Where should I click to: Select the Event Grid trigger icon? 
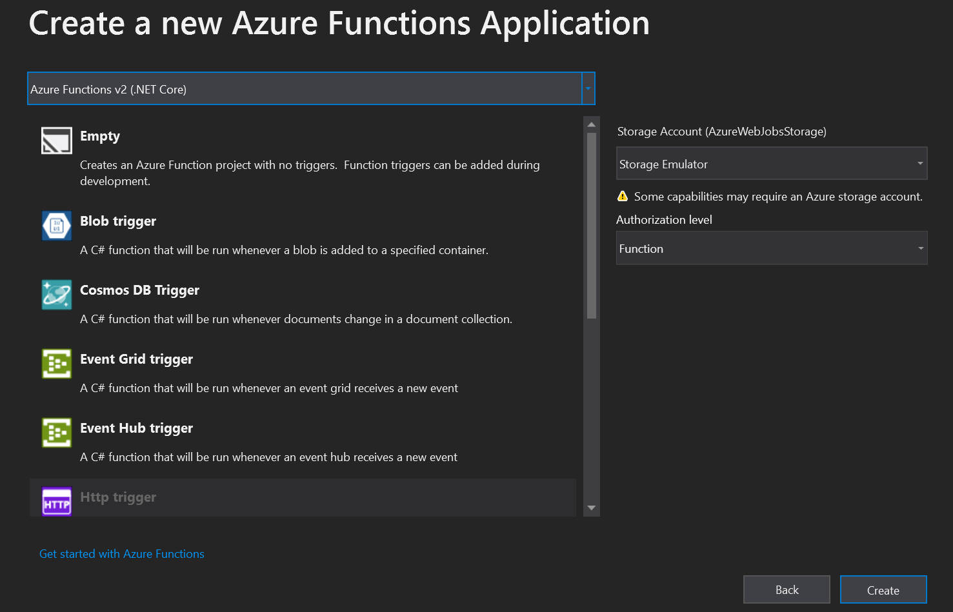[57, 364]
